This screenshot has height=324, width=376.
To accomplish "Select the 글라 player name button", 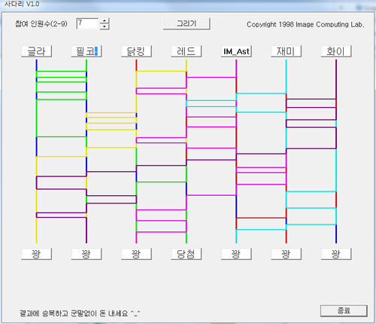I will (37, 51).
